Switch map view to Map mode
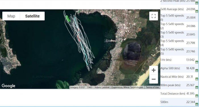The height and width of the screenshot is (107, 199). click(11, 16)
